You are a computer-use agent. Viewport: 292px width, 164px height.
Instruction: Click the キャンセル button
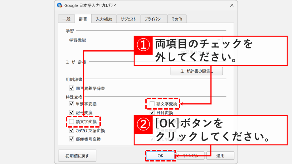pos(190,156)
